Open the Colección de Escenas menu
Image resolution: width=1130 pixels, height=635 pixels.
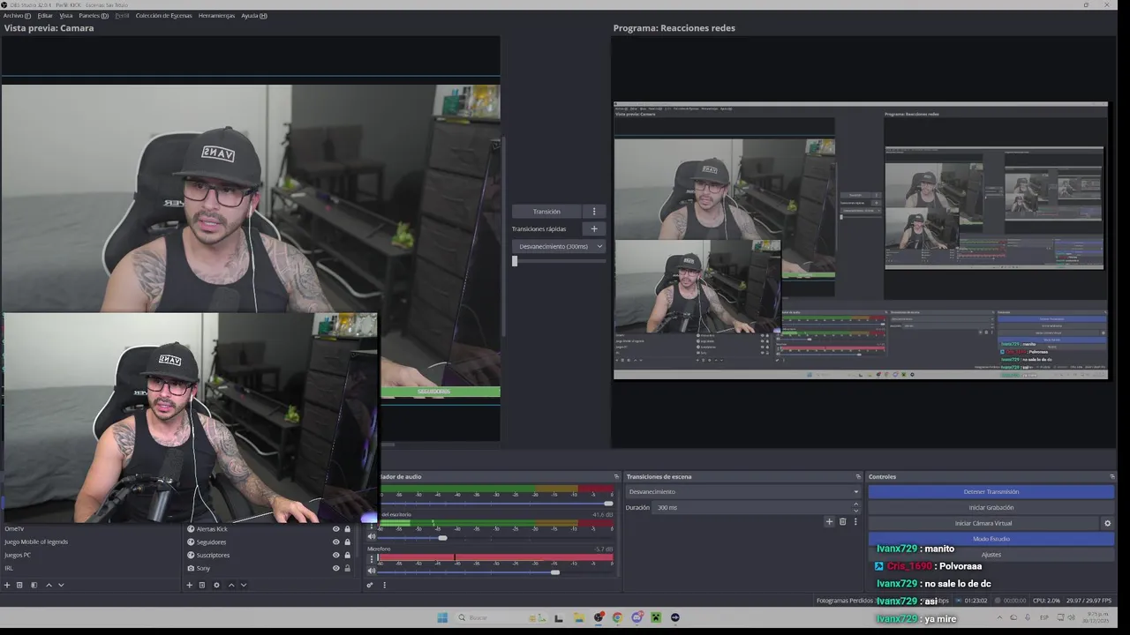[x=163, y=16]
